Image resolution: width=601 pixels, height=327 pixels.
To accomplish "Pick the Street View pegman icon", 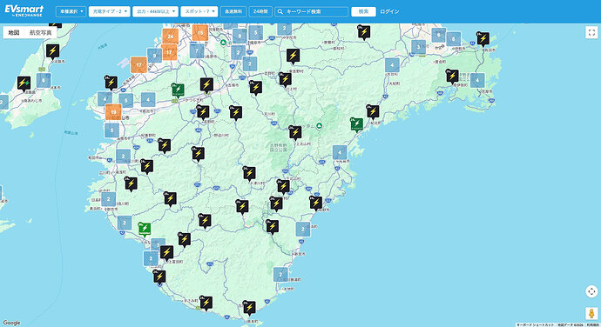I will 591,313.
